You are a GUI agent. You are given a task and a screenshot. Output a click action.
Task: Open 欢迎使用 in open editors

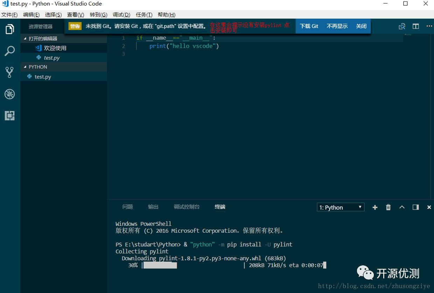(x=64, y=48)
